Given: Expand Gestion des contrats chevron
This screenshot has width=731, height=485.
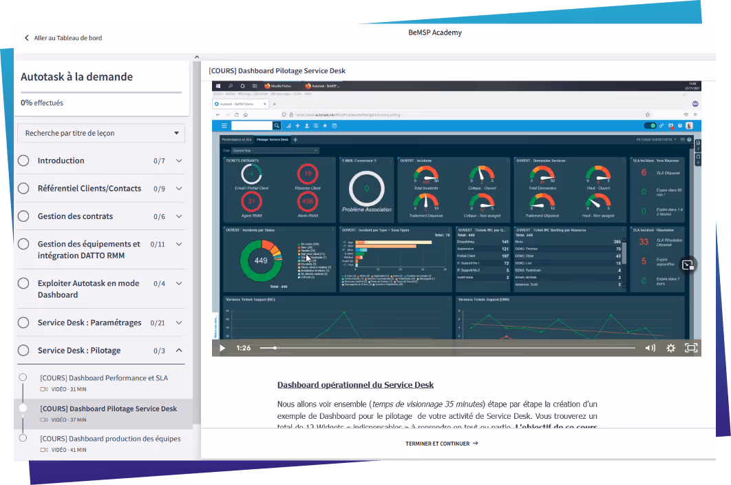Looking at the screenshot, I should click(x=179, y=216).
